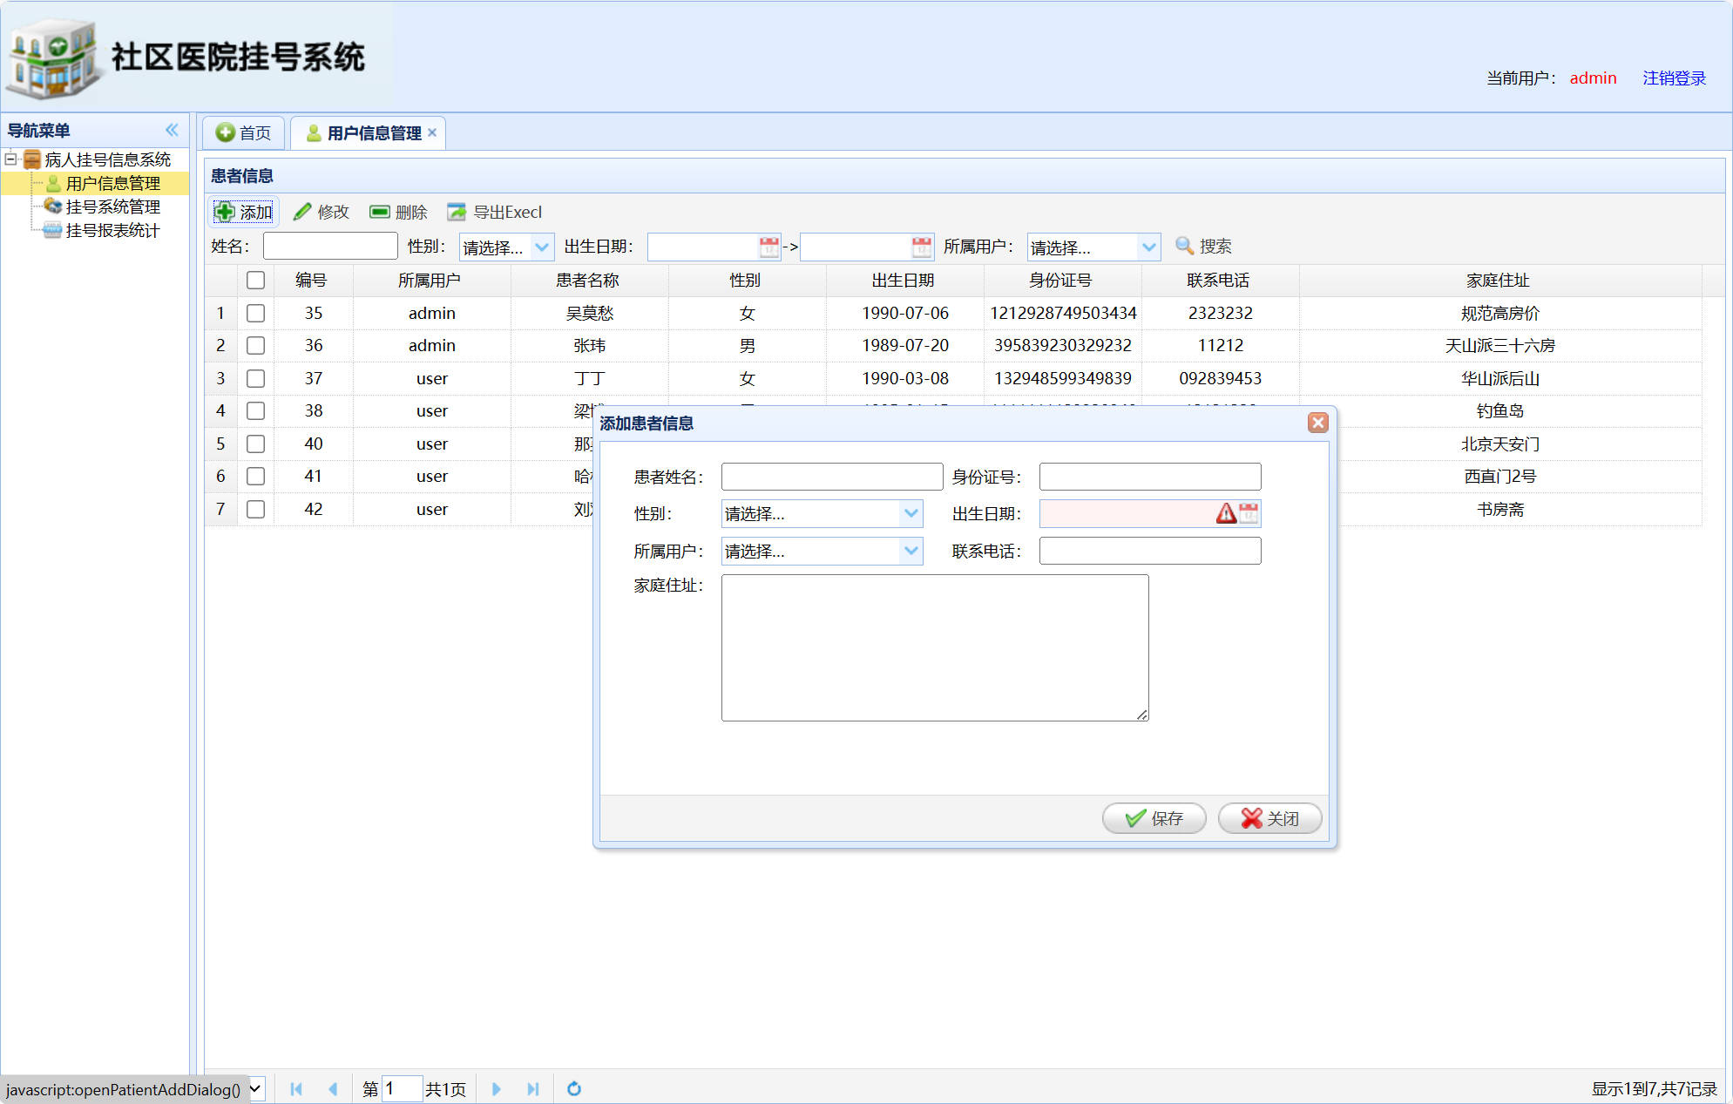Viewport: 1733px width, 1104px height.
Task: Toggle the select-all header checkbox
Action: [x=255, y=280]
